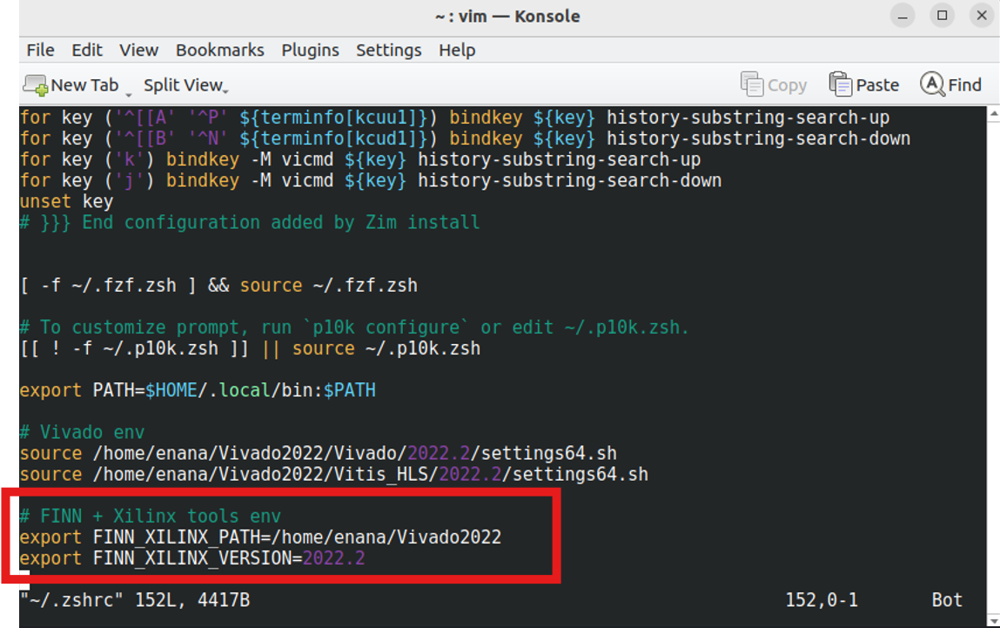
Task: Click the source ~/.fzf.zsh line
Action: pyautogui.click(x=218, y=286)
